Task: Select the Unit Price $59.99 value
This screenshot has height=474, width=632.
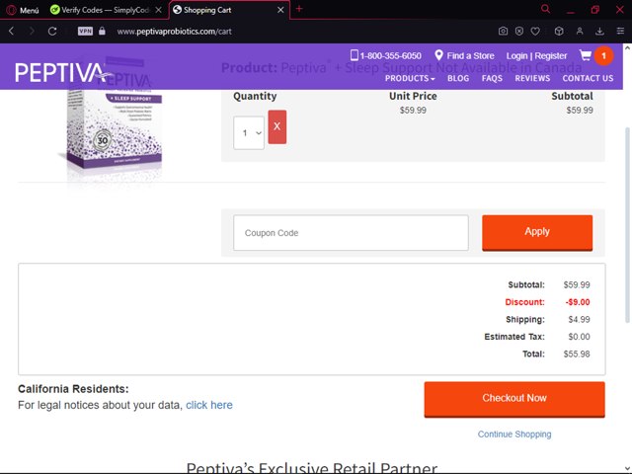Action: (x=413, y=111)
